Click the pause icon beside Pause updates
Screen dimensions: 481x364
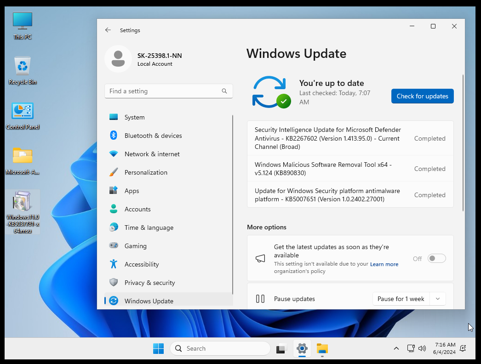tap(260, 299)
